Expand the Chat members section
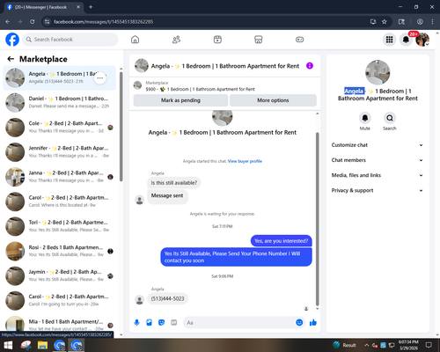Screen dimensions: 440x352 378,160
